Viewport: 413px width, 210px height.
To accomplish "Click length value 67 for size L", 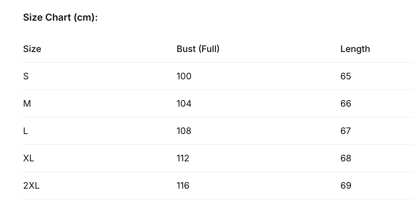I will [x=346, y=131].
